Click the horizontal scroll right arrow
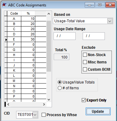 pos(44,104)
